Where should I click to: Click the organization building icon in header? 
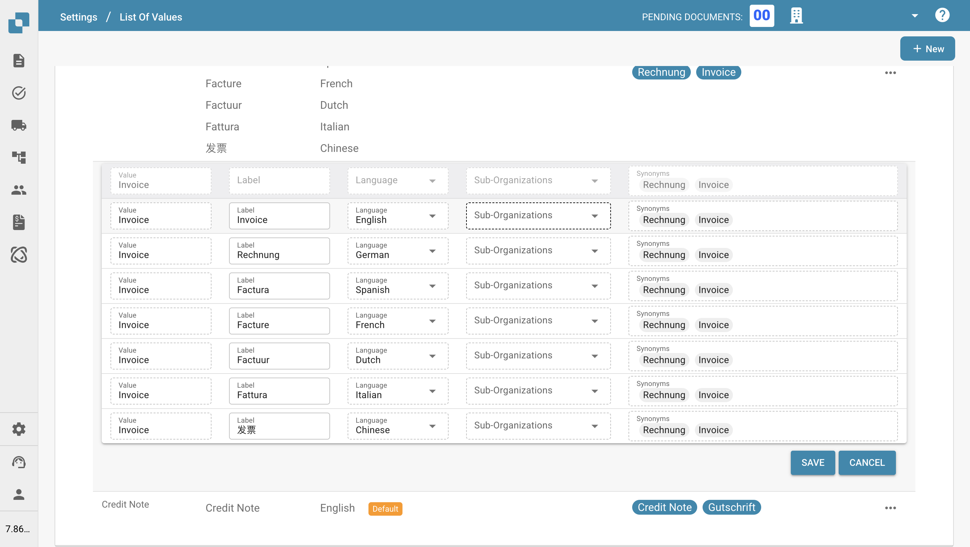pos(796,16)
